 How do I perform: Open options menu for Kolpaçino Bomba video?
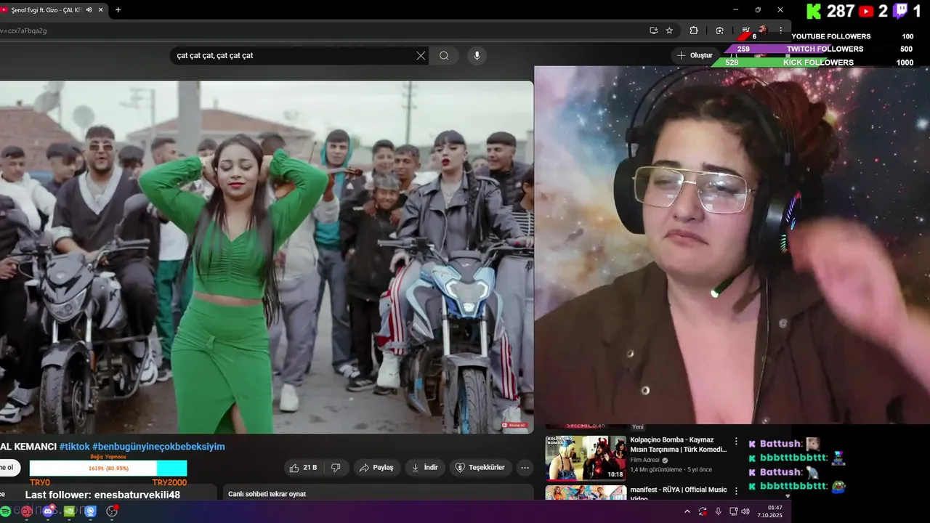point(736,441)
